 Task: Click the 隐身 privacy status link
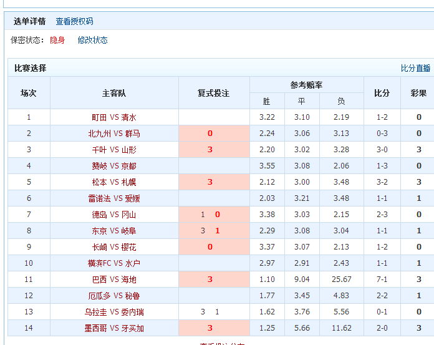(x=57, y=40)
